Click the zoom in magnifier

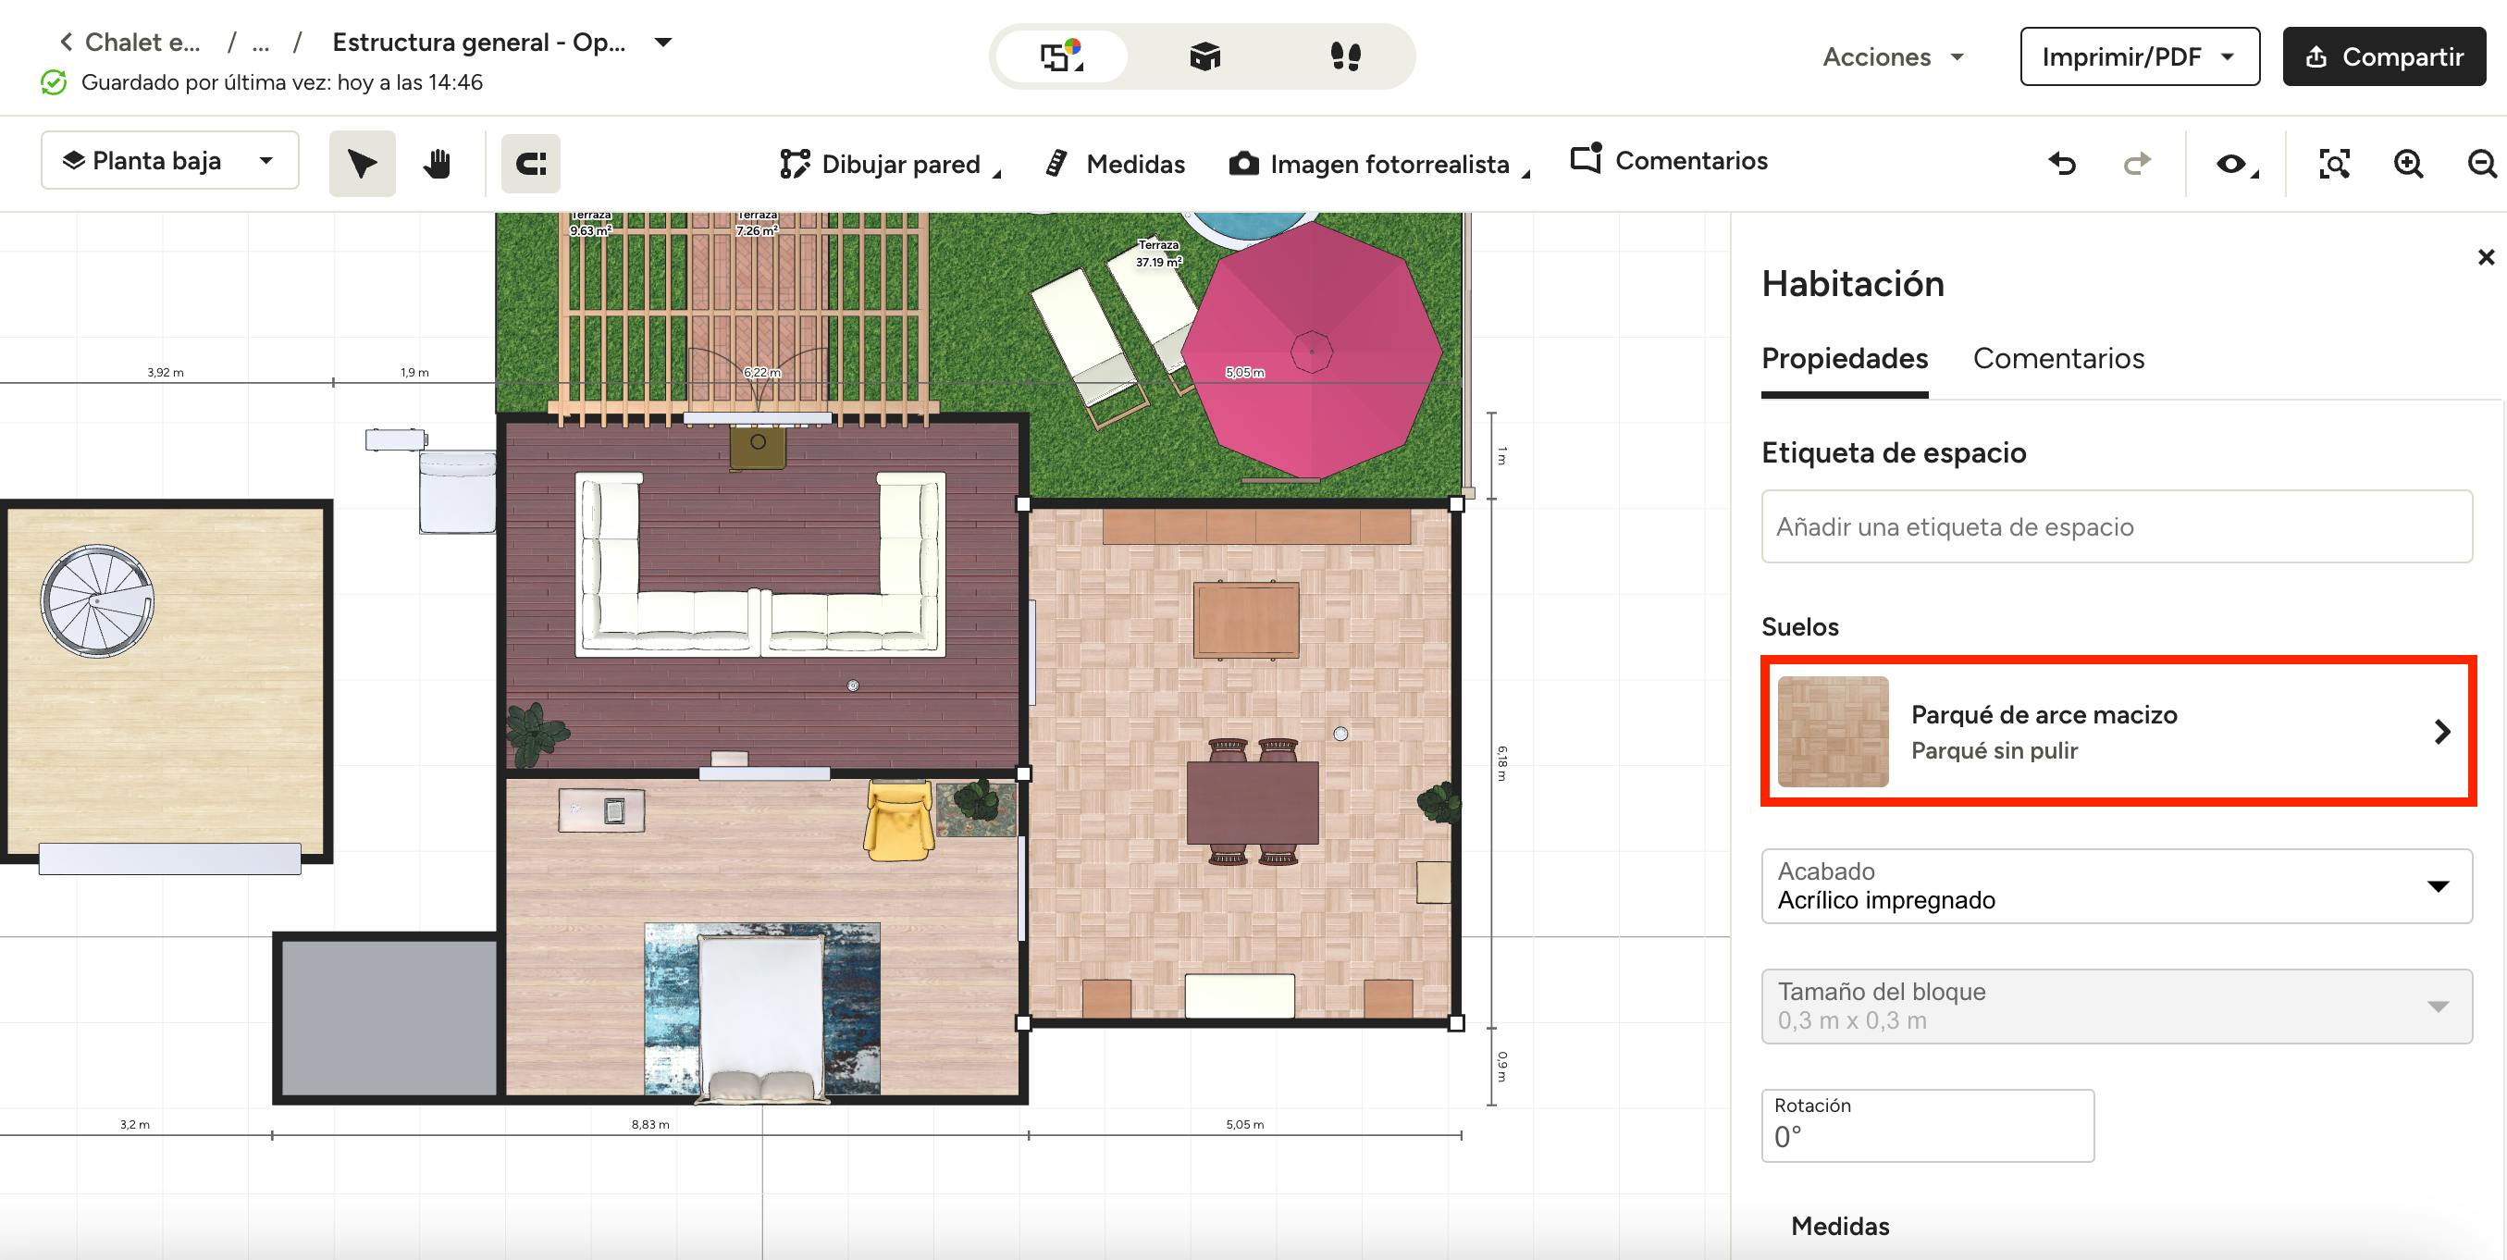(2408, 164)
